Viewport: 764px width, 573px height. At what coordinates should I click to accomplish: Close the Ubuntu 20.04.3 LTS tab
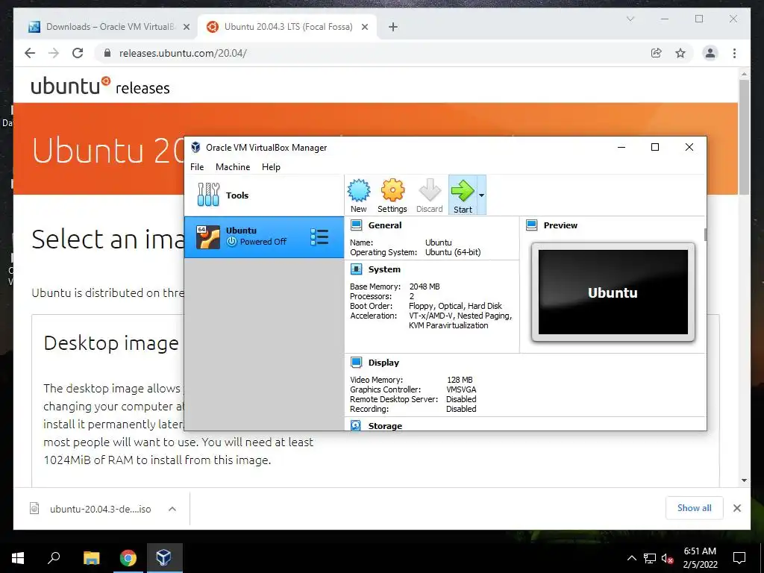[364, 27]
